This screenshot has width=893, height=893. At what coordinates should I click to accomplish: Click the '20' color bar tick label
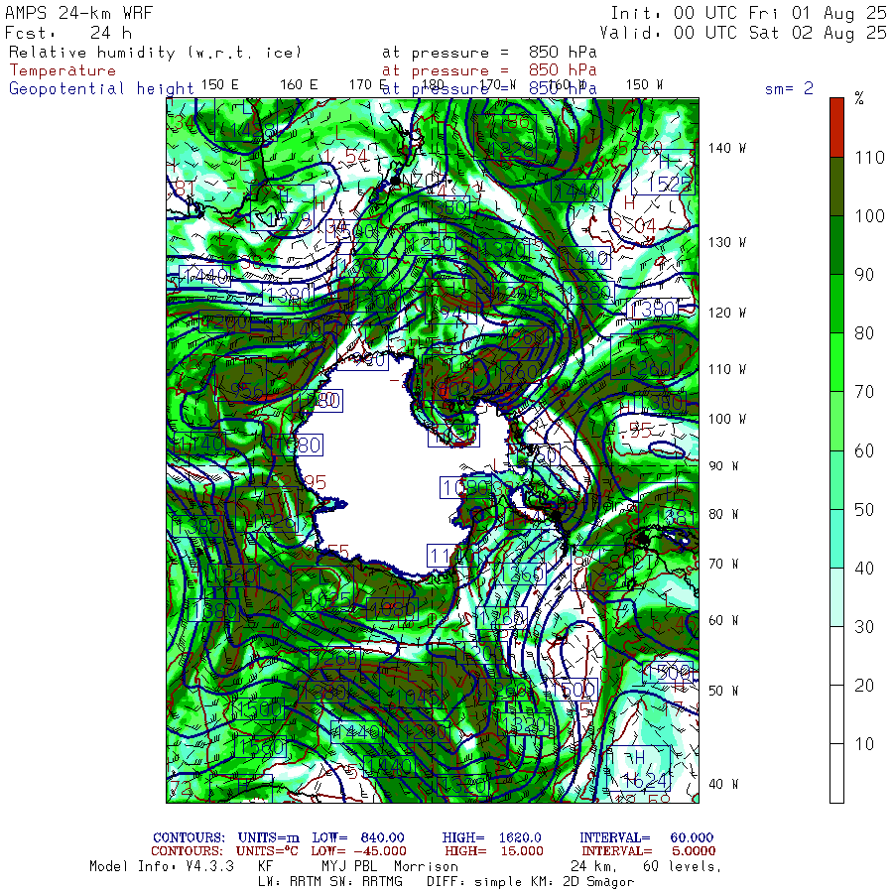pyautogui.click(x=864, y=686)
